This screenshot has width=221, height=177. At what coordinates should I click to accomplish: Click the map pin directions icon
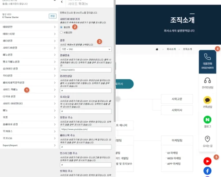[x=207, y=139]
